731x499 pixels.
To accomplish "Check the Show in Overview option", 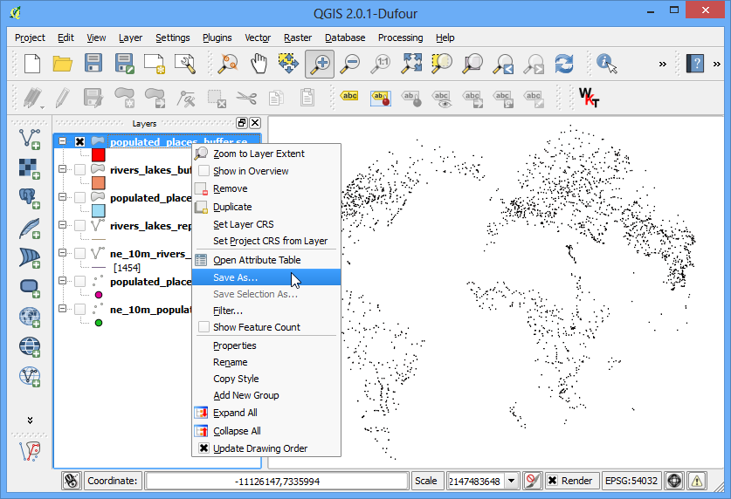I will tap(203, 171).
